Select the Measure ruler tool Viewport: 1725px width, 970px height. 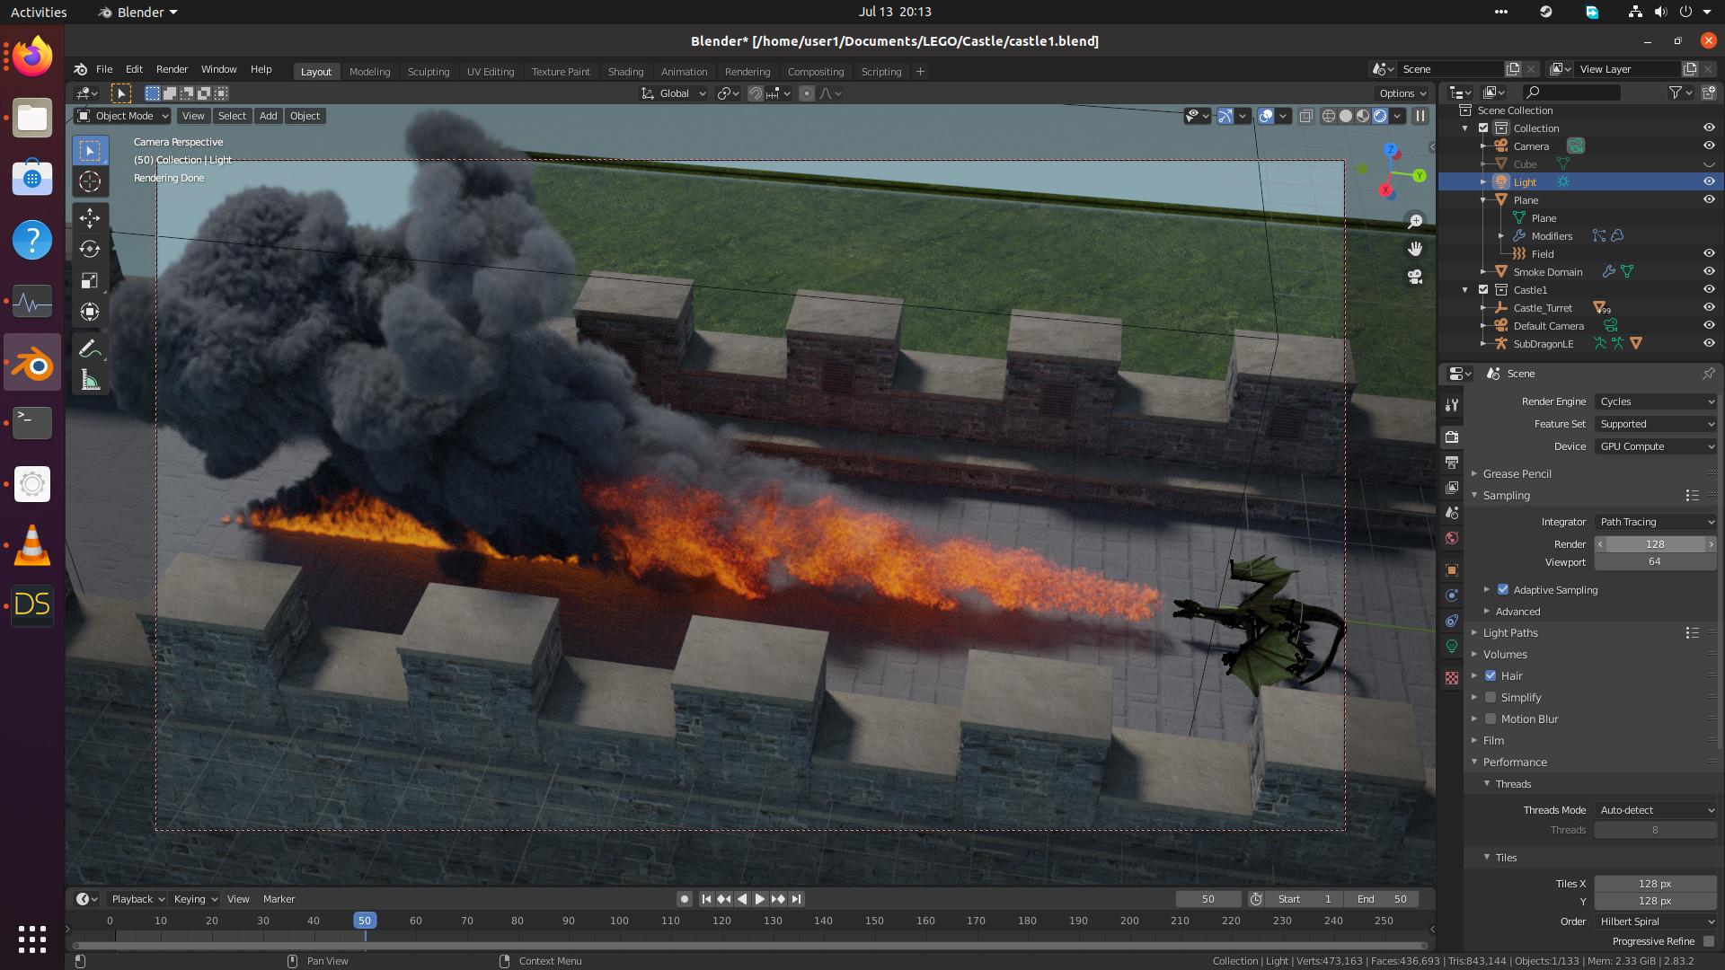click(90, 381)
